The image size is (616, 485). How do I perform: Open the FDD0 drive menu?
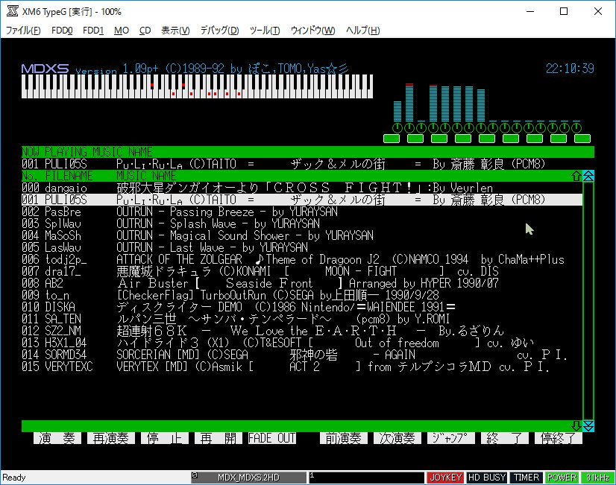click(x=62, y=31)
